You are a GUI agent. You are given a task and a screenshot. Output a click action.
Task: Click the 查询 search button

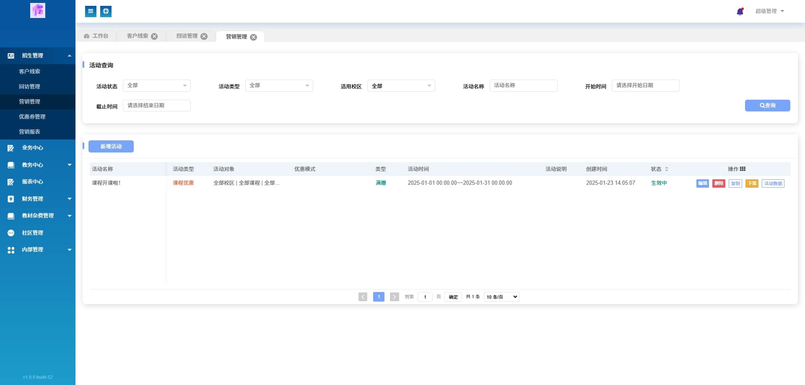click(767, 106)
